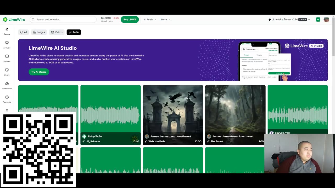Select the Videos filter tab
Viewport: 335px width, 188px height.
click(x=57, y=32)
